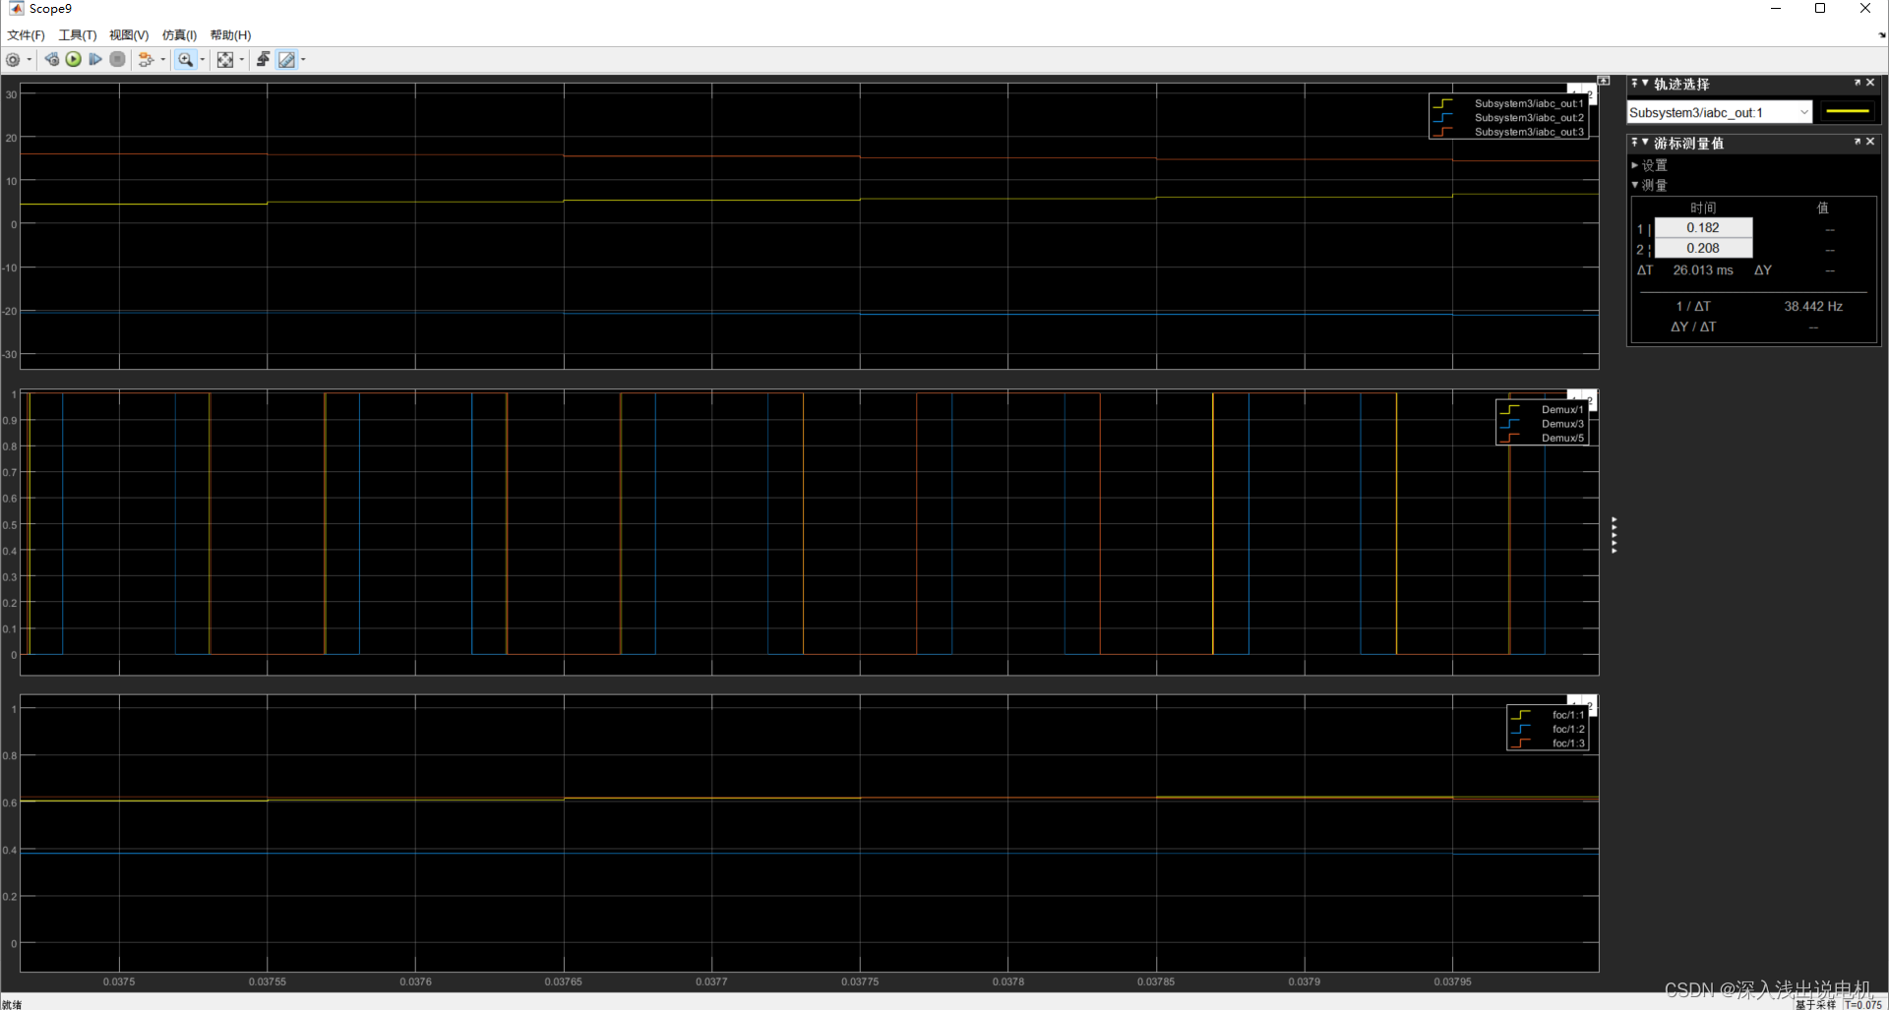
Task: Toggle the zoom magnifier tool
Action: pos(185,60)
